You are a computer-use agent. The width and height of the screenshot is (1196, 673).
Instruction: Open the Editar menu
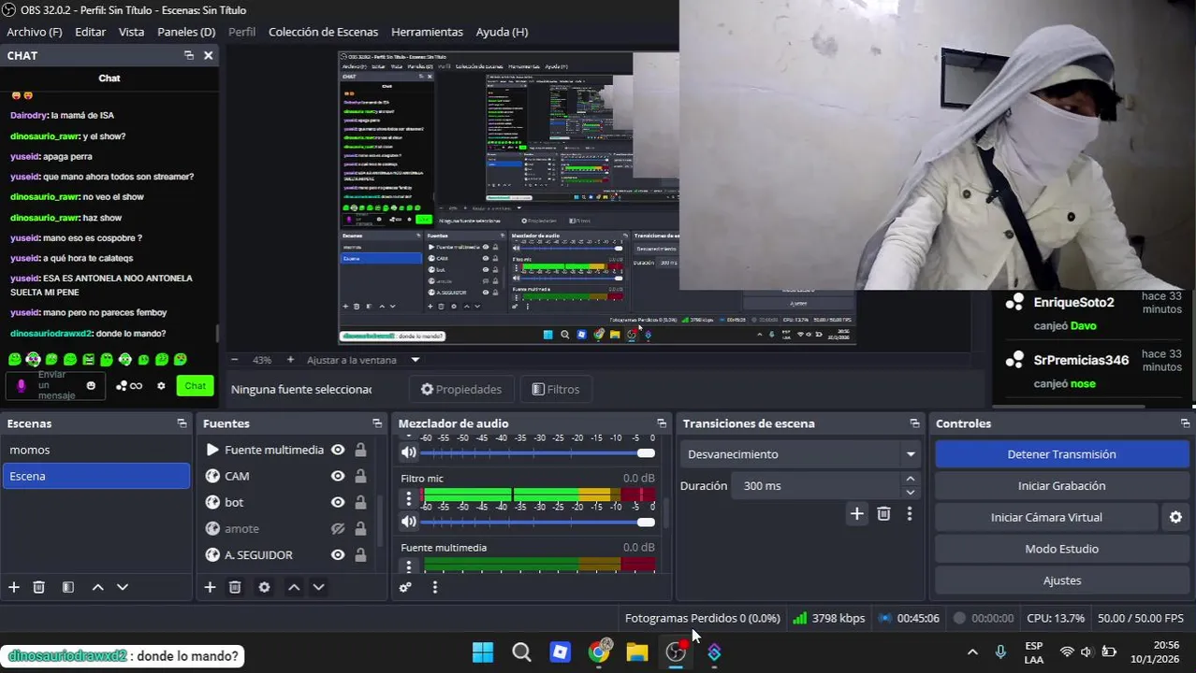[x=90, y=32]
